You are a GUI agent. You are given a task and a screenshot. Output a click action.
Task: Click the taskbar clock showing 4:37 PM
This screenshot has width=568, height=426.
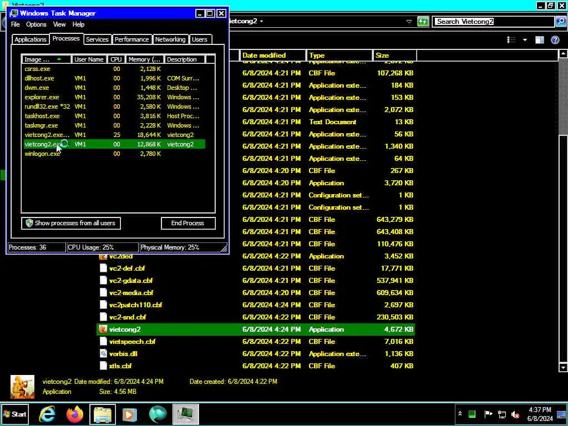pos(540,414)
